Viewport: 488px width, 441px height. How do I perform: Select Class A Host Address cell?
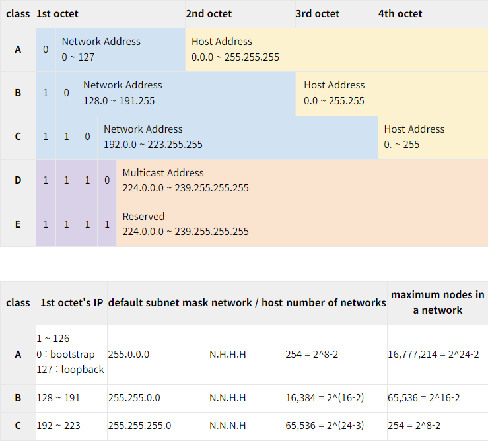pyautogui.click(x=336, y=50)
